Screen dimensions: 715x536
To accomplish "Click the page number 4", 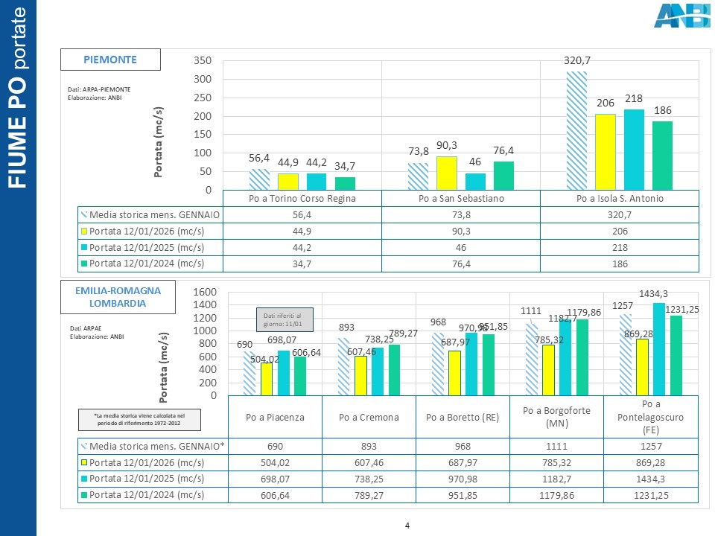I will [407, 526].
